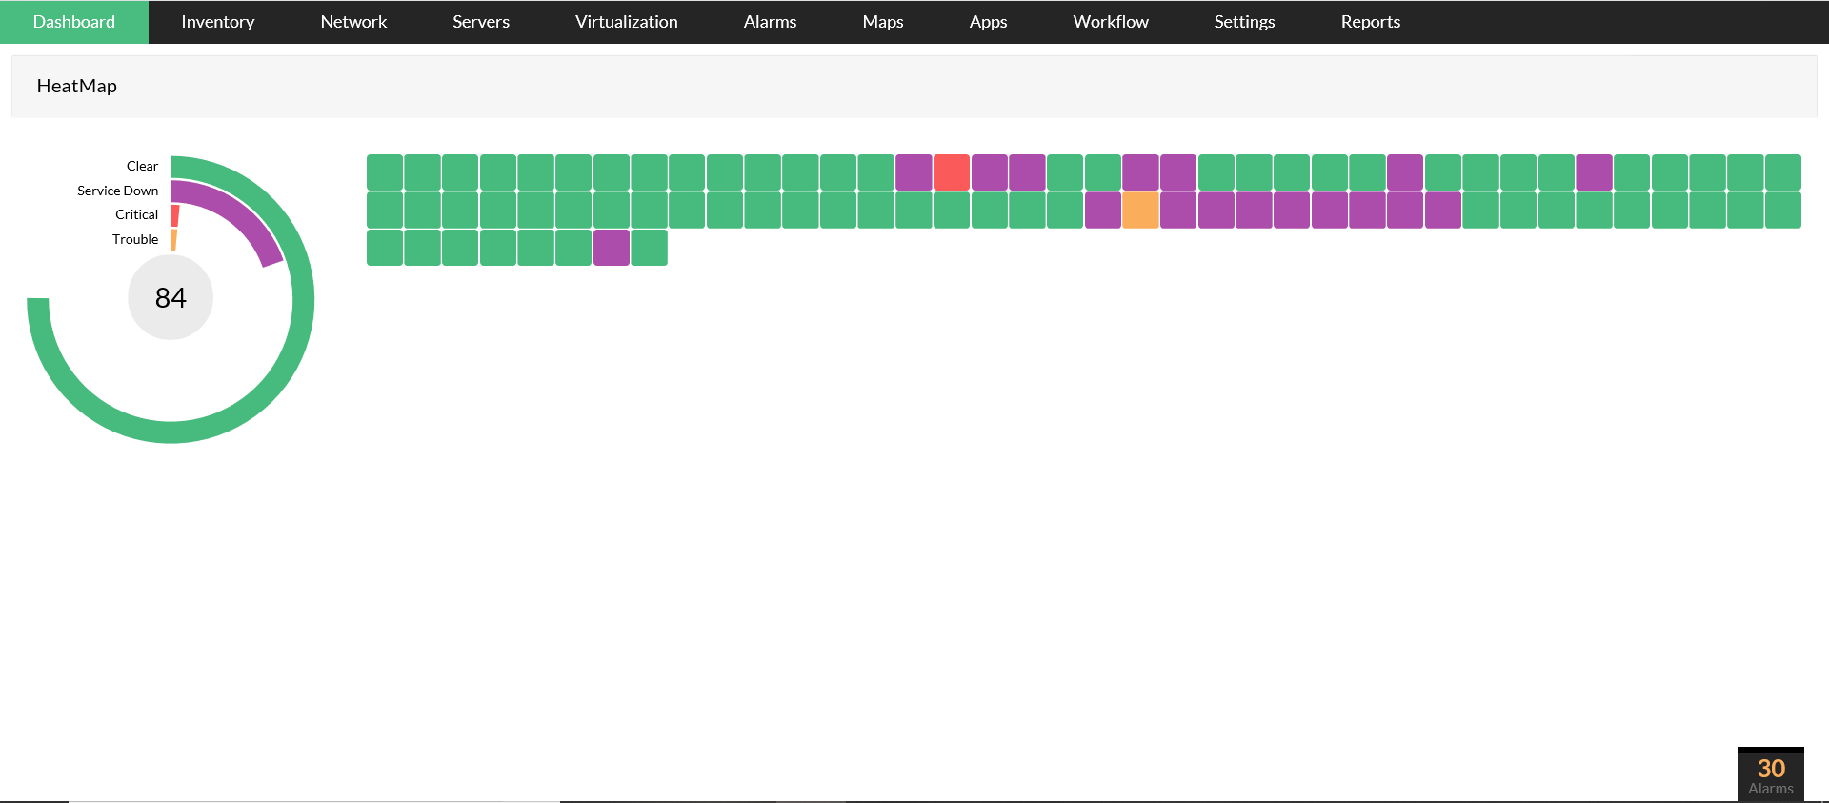Select the Workflow tab
The width and height of the screenshot is (1829, 803).
[x=1110, y=22]
